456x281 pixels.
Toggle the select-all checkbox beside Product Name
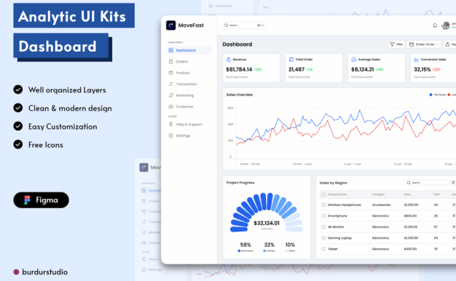click(x=323, y=194)
